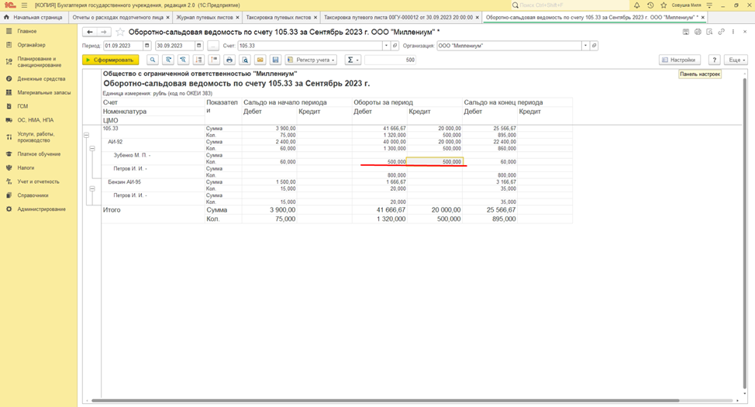This screenshot has width=755, height=407.
Task: Send report by email envelope icon
Action: pyautogui.click(x=260, y=60)
